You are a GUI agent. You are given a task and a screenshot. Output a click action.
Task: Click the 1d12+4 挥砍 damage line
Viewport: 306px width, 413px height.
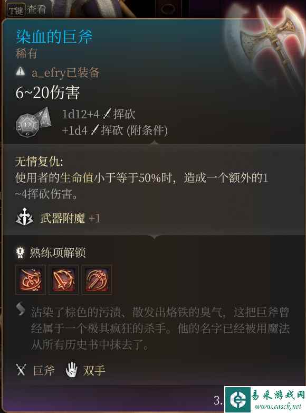click(99, 115)
